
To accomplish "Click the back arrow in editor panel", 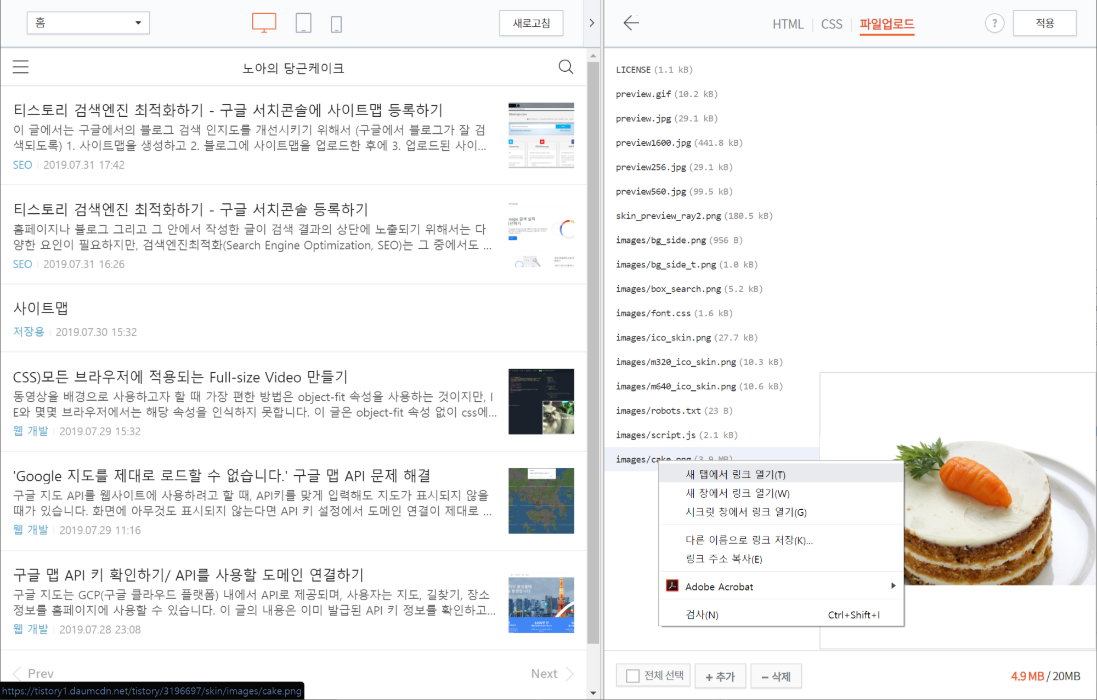I will (631, 23).
